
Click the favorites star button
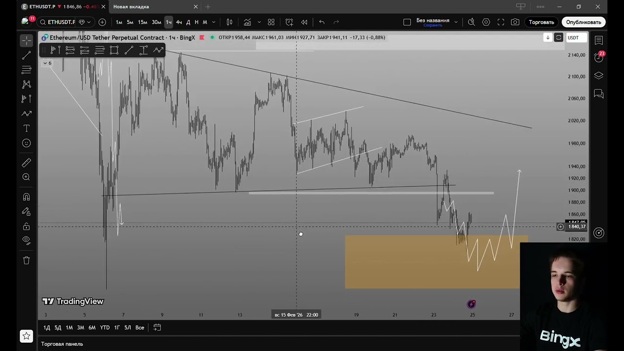26,336
